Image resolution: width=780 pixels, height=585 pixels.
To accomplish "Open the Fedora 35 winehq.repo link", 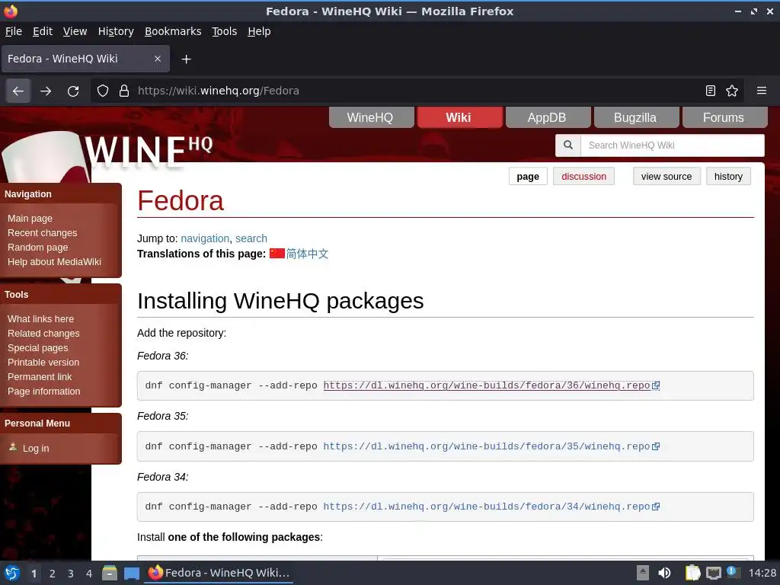I will (487, 446).
